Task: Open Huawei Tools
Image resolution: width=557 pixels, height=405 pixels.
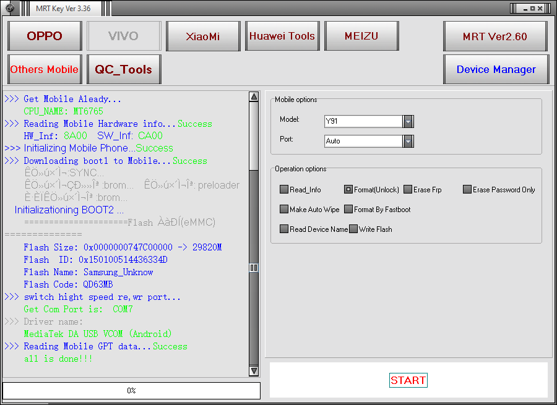Action: click(x=282, y=36)
